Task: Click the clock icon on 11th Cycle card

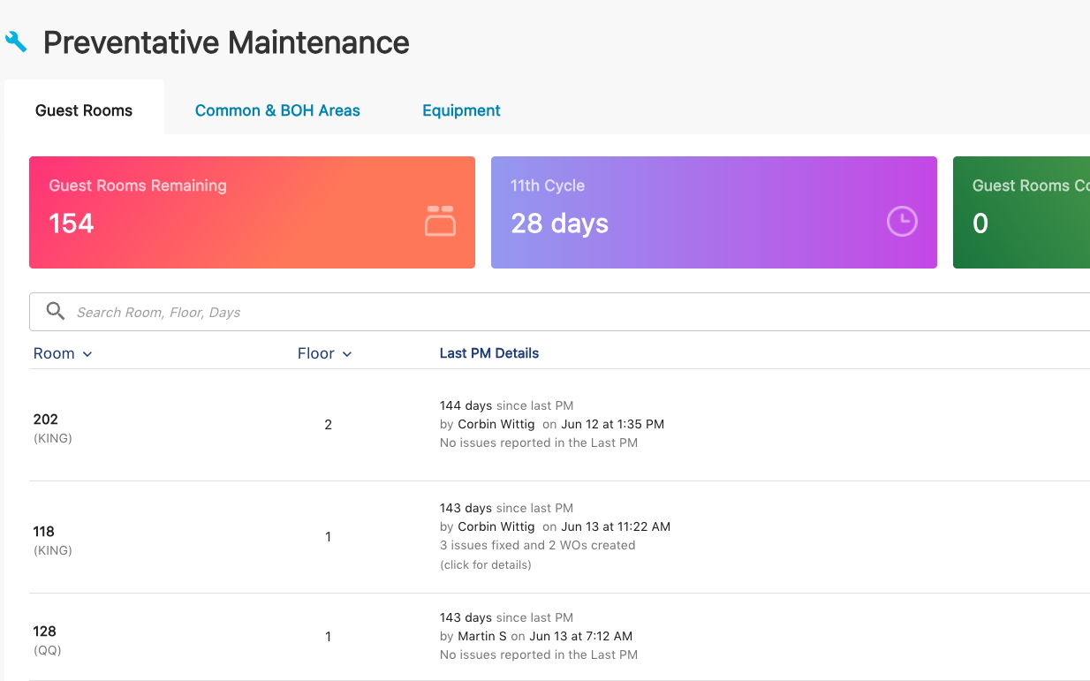Action: point(902,221)
